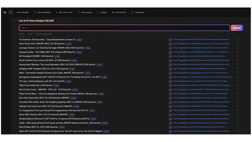The image size is (252, 142).
Task: Click the square menu icon beside the logo
Action: pyautogui.click(x=11, y=12)
